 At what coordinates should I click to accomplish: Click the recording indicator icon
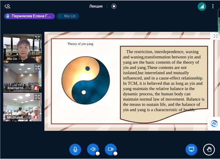114,6
